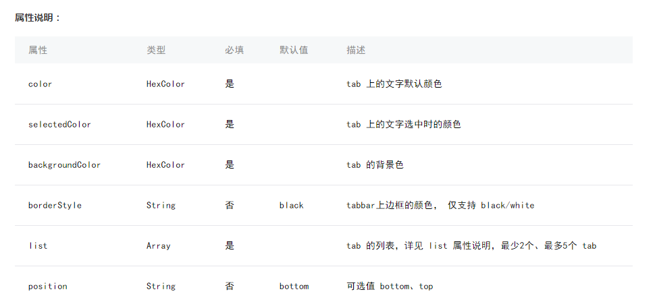Click the description tab 的背景色
655x298 pixels.
pos(375,165)
